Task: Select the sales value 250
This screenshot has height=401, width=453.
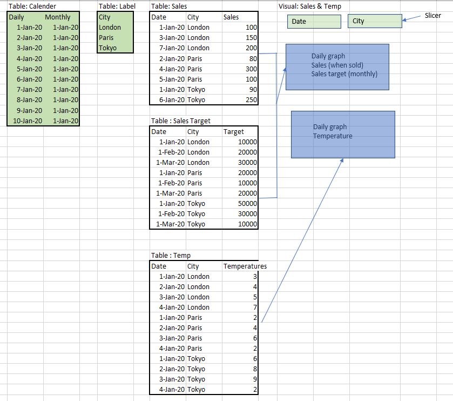Action: click(x=251, y=100)
